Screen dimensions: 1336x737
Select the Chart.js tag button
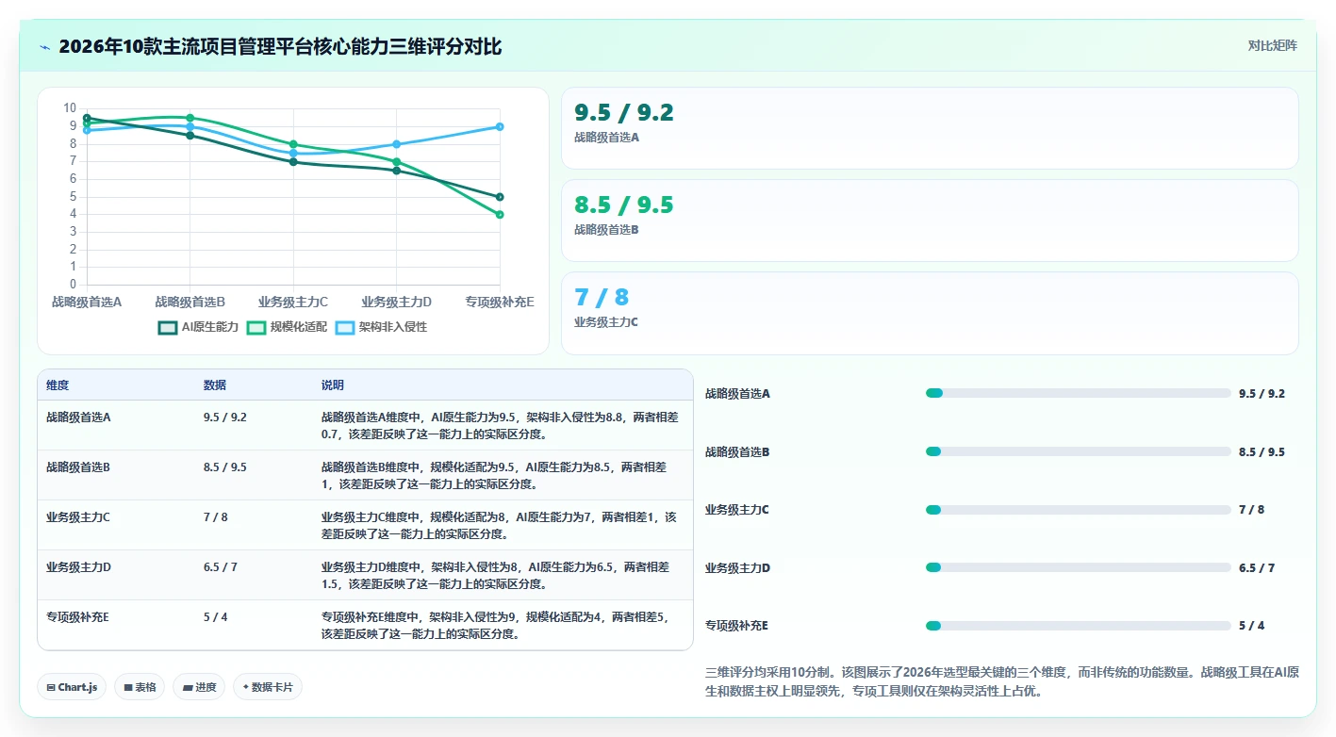pos(72,687)
